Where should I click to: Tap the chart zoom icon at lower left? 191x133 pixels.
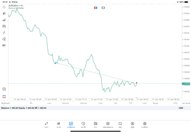click(x=4, y=89)
